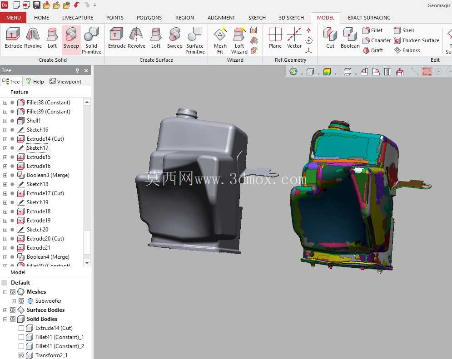Check the Fillet41 (Constant)_1 body box
452x359 pixels.
[21, 337]
